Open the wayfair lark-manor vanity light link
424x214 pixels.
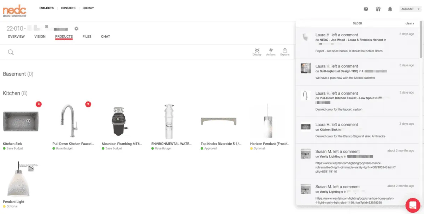click(x=355, y=167)
